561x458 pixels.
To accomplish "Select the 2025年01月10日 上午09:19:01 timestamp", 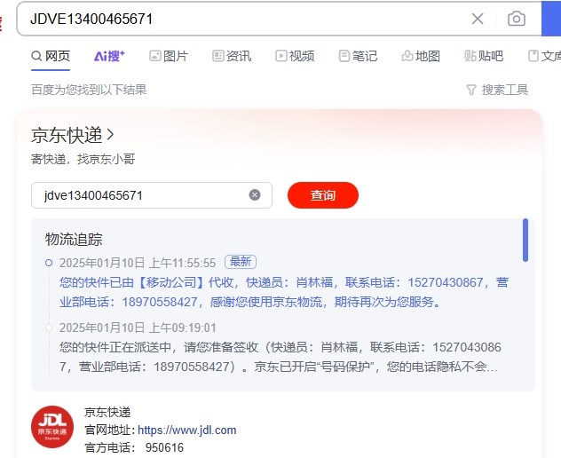I will tap(138, 328).
